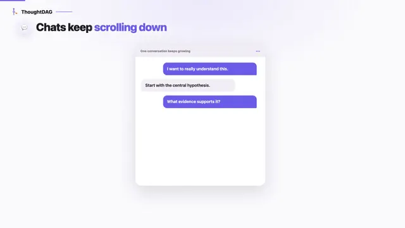
Task: Click the ThoughtDAG logo icon
Action: 15,11
